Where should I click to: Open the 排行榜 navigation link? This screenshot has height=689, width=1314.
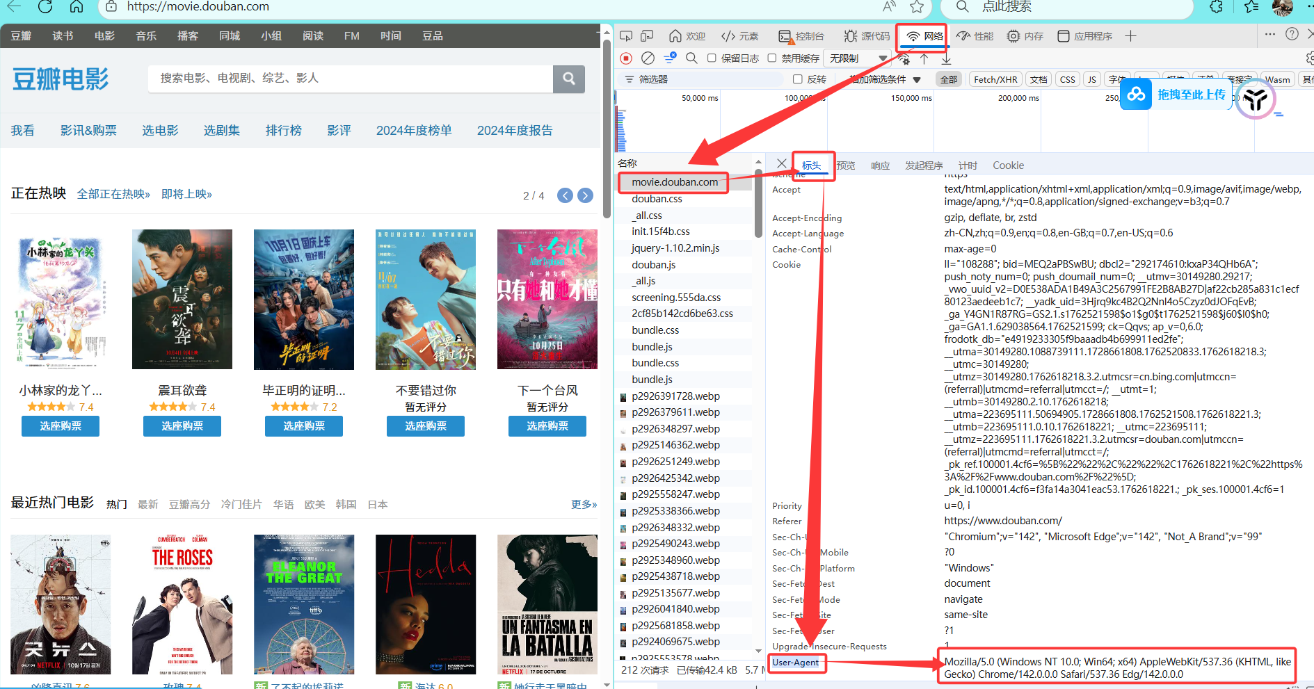[x=284, y=131]
